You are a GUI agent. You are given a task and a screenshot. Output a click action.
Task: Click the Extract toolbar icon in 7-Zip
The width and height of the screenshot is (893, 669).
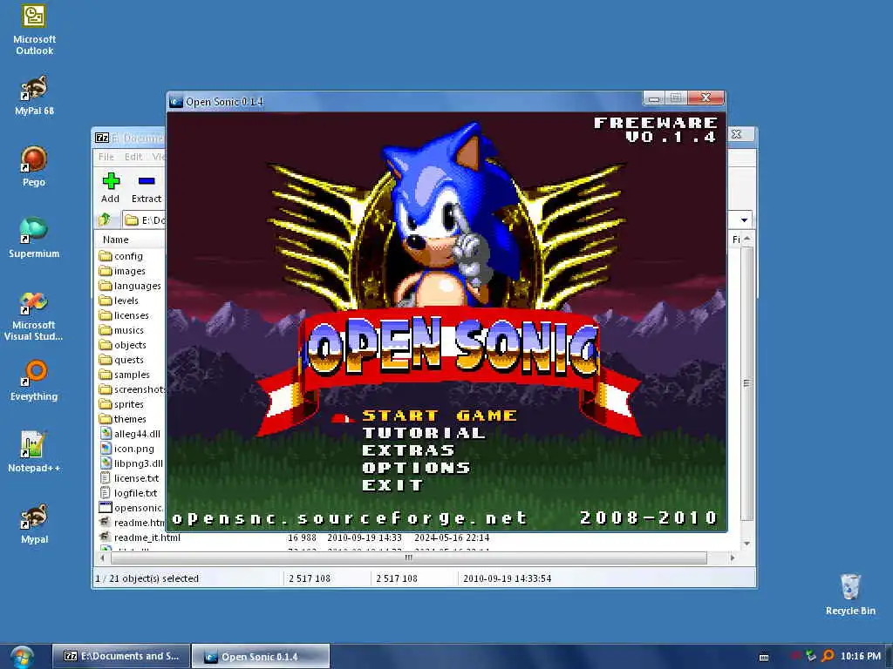147,188
